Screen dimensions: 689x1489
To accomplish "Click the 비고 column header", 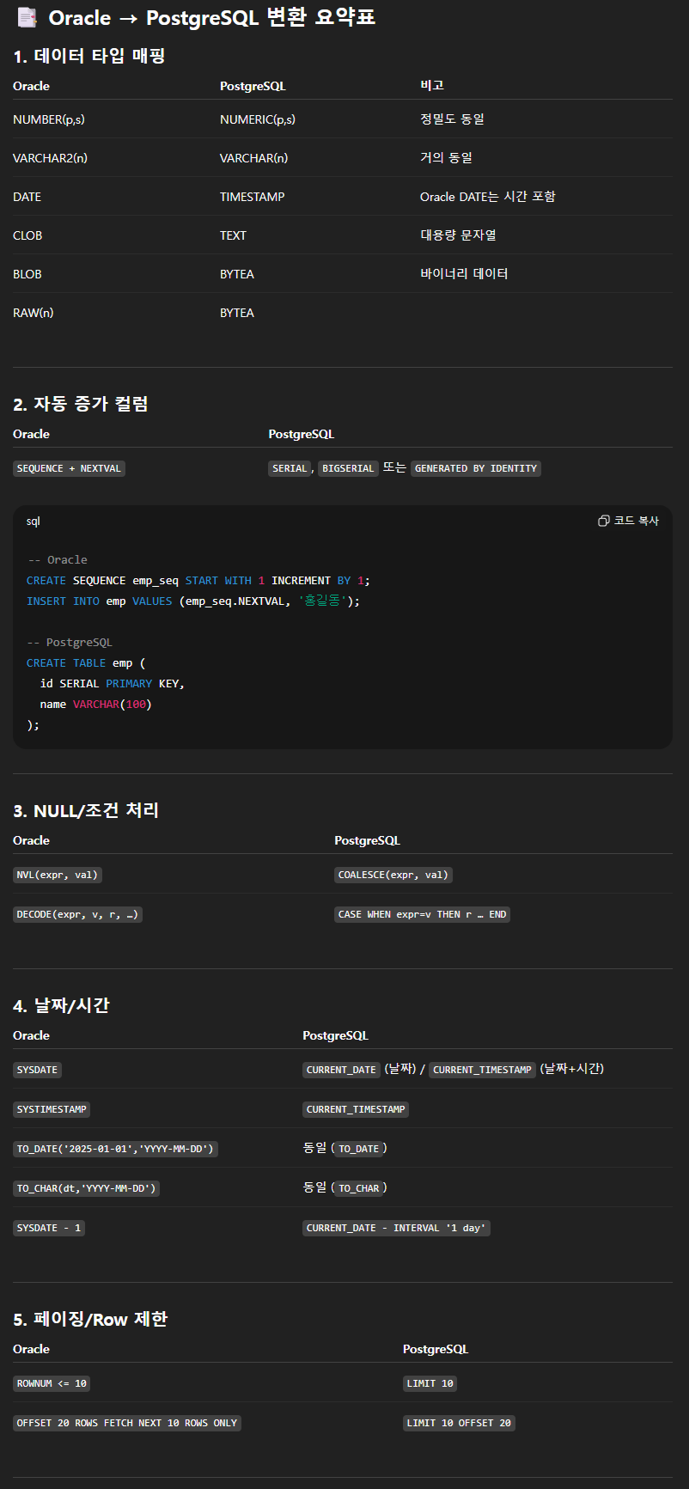I will (x=432, y=85).
